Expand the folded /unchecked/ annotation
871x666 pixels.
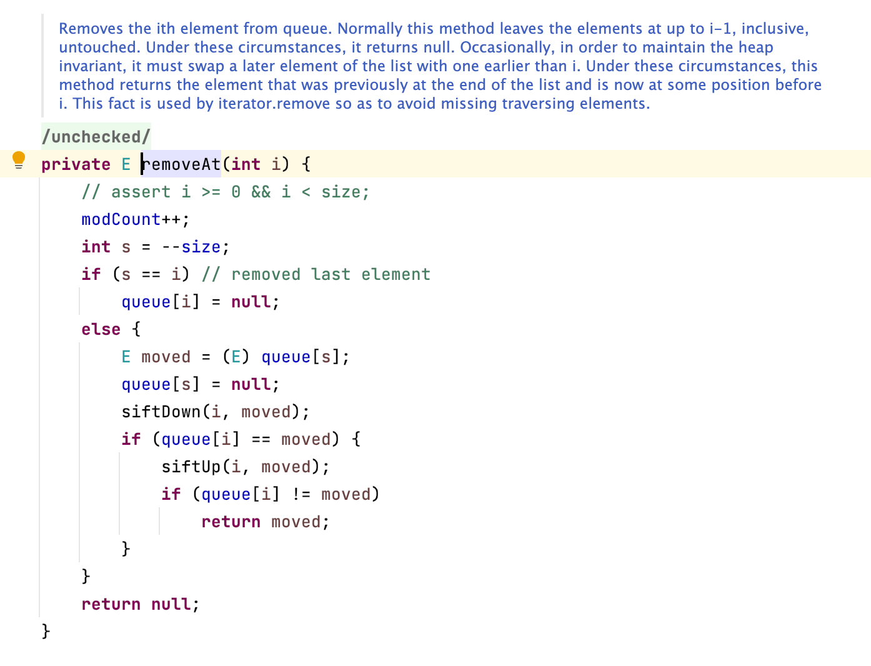(x=96, y=137)
